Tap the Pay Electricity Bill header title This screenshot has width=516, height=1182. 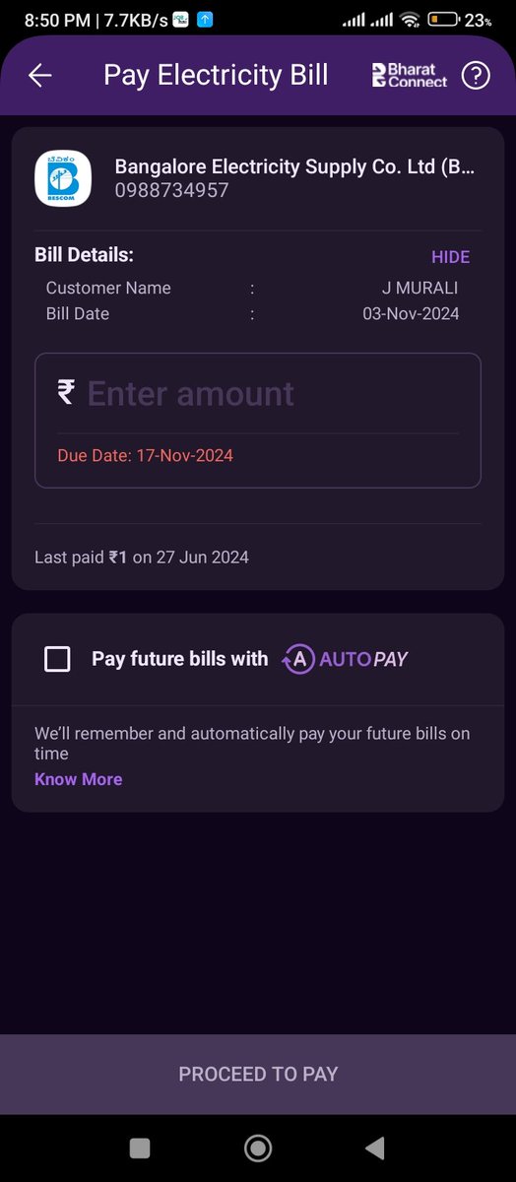pyautogui.click(x=216, y=75)
